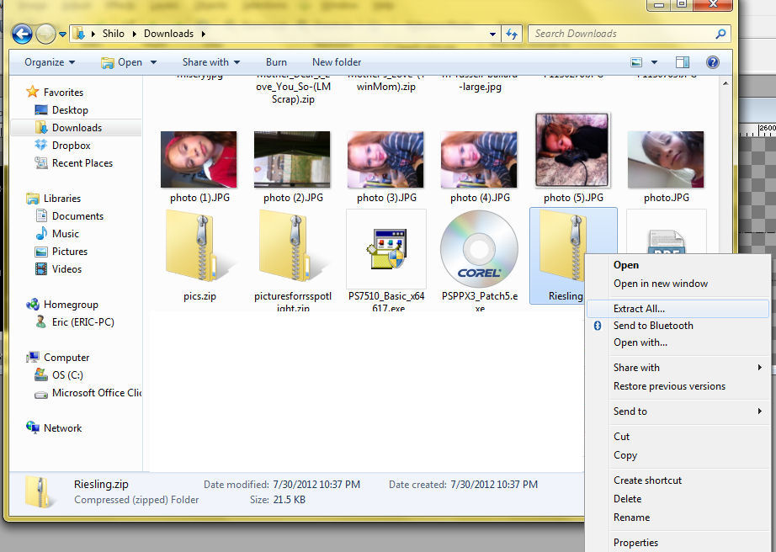Image resolution: width=776 pixels, height=552 pixels.
Task: Select the photo (4).JPG thumbnail
Action: click(479, 159)
